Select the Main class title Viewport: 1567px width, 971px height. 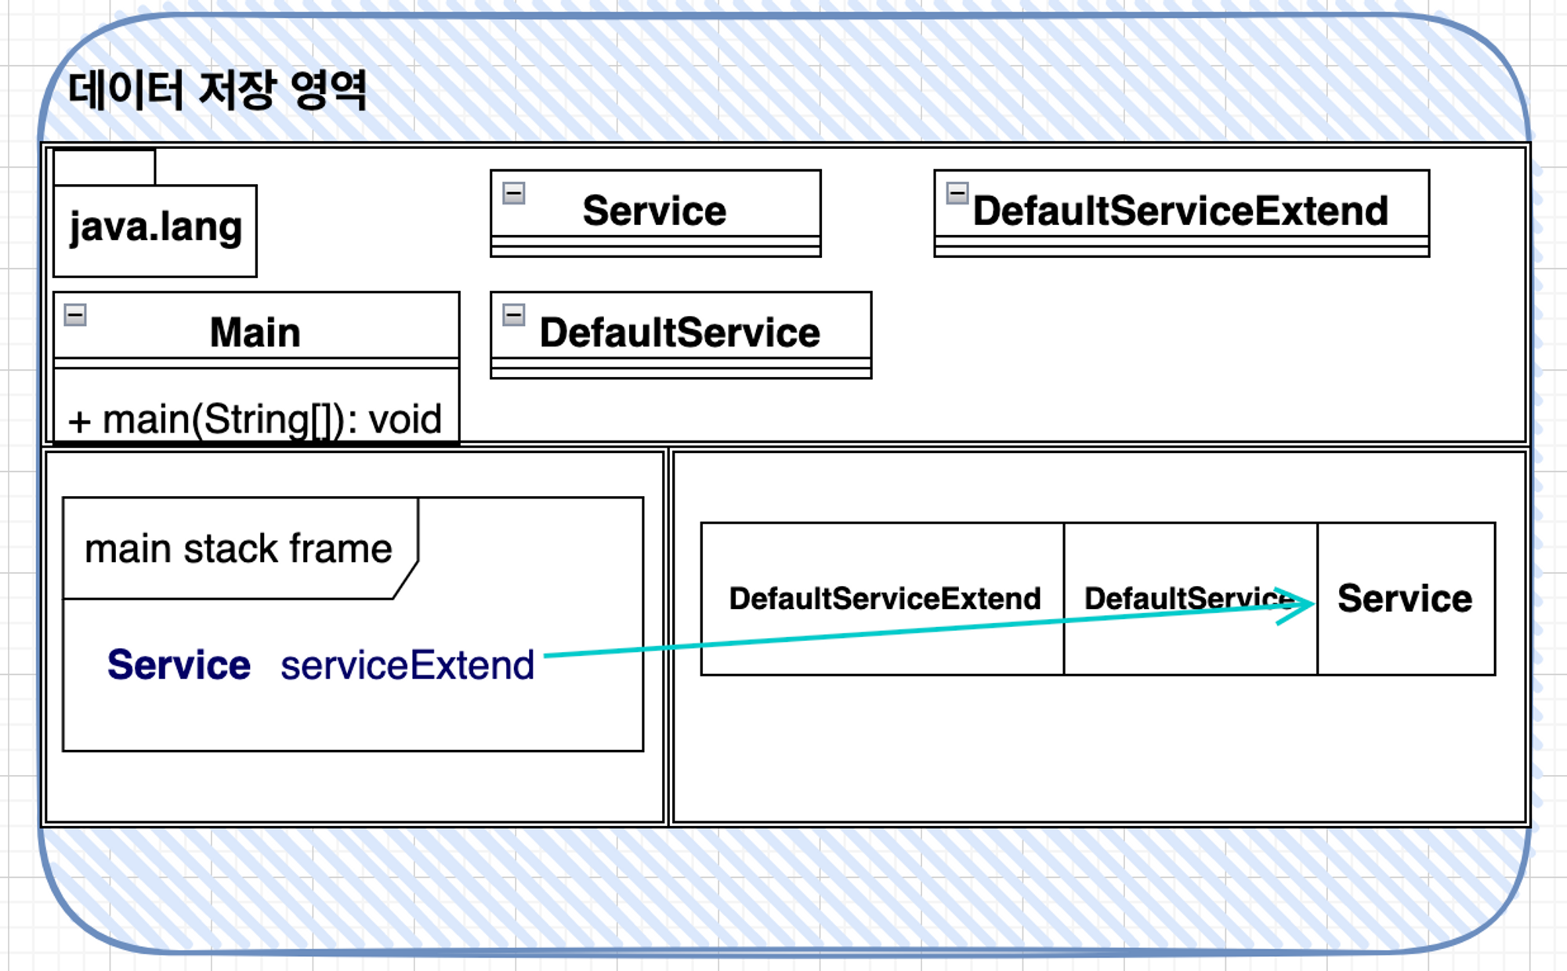[x=255, y=332]
